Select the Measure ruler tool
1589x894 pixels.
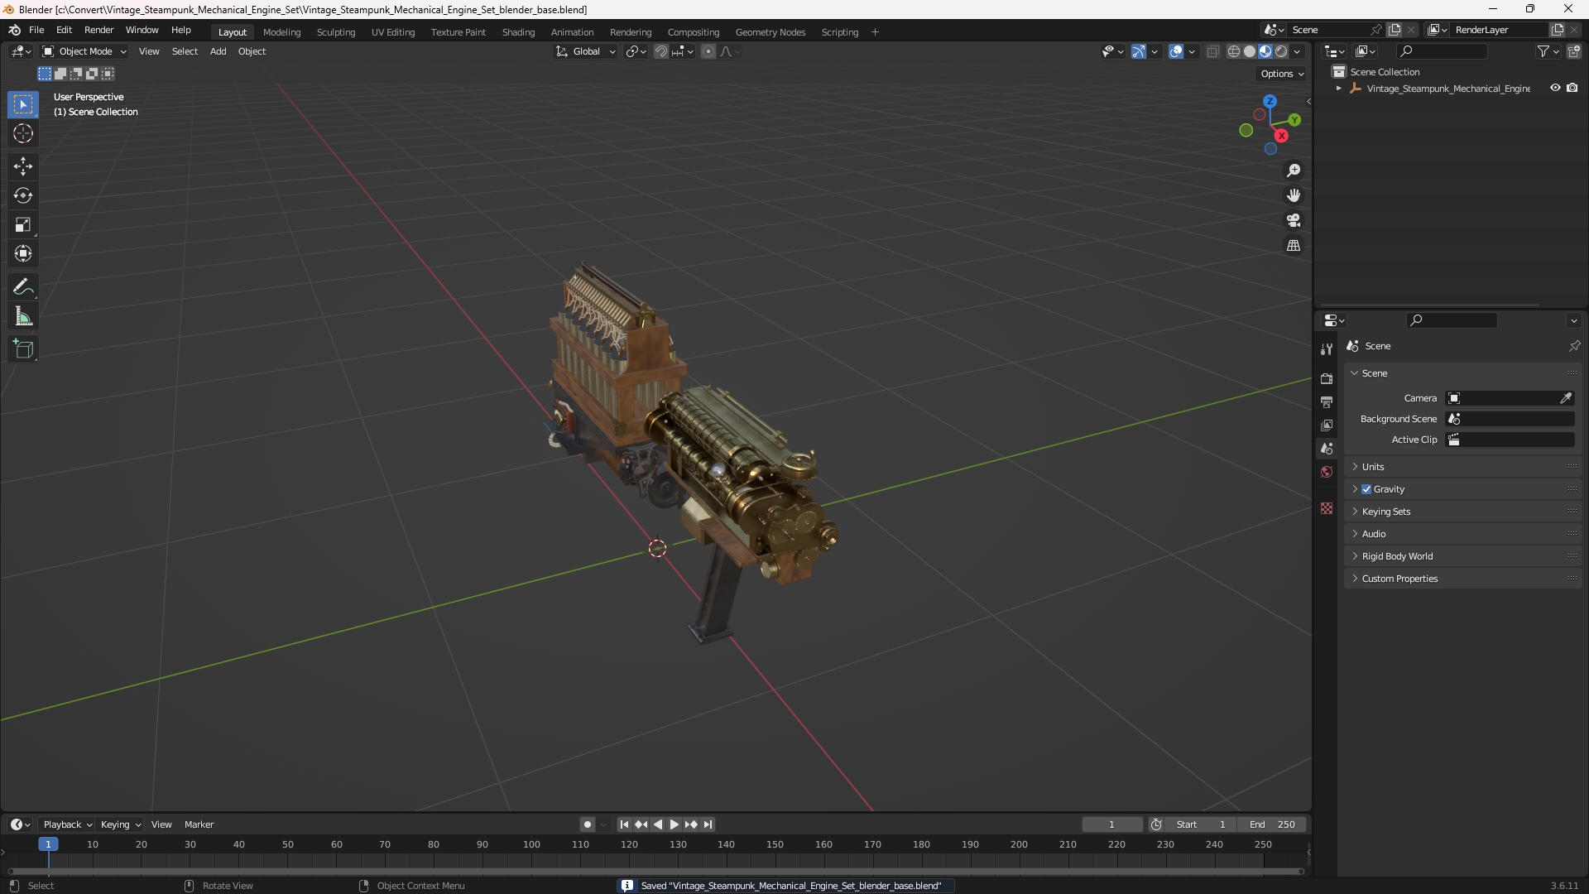[x=23, y=316]
